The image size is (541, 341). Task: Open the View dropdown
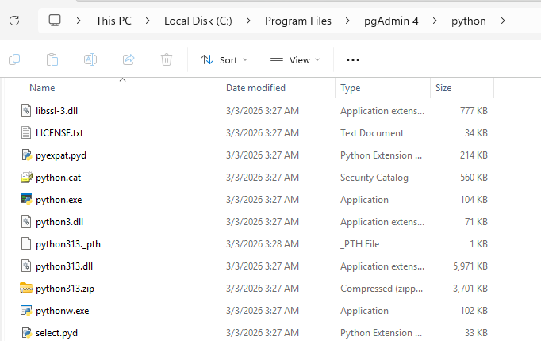click(295, 60)
